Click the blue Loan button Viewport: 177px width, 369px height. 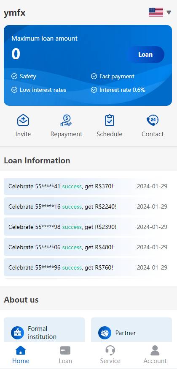click(145, 55)
